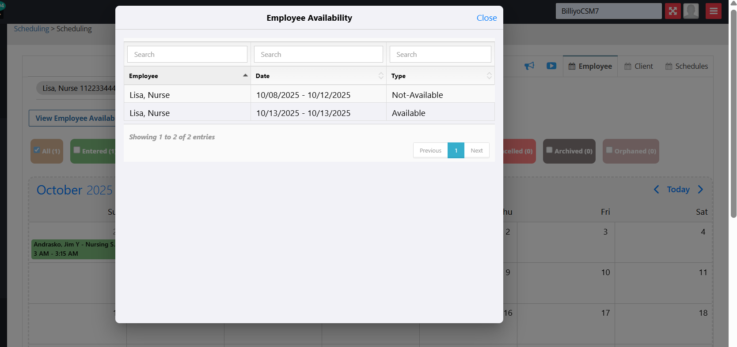Go to next month with right chevron
This screenshot has width=737, height=347.
coord(700,190)
